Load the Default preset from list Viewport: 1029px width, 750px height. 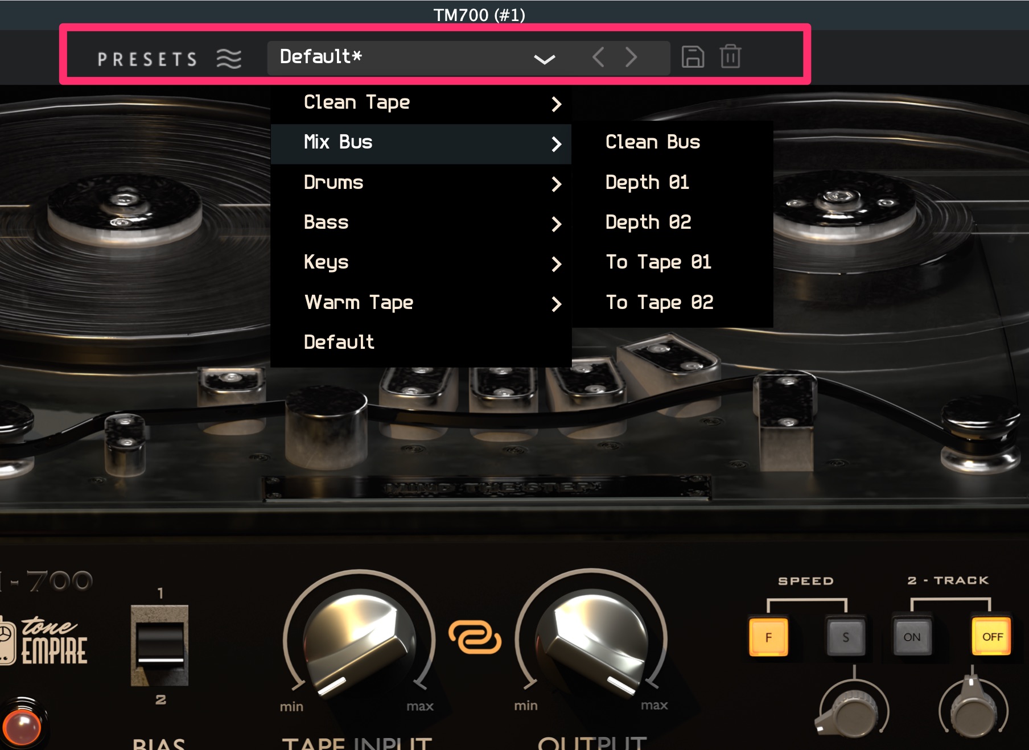(339, 343)
